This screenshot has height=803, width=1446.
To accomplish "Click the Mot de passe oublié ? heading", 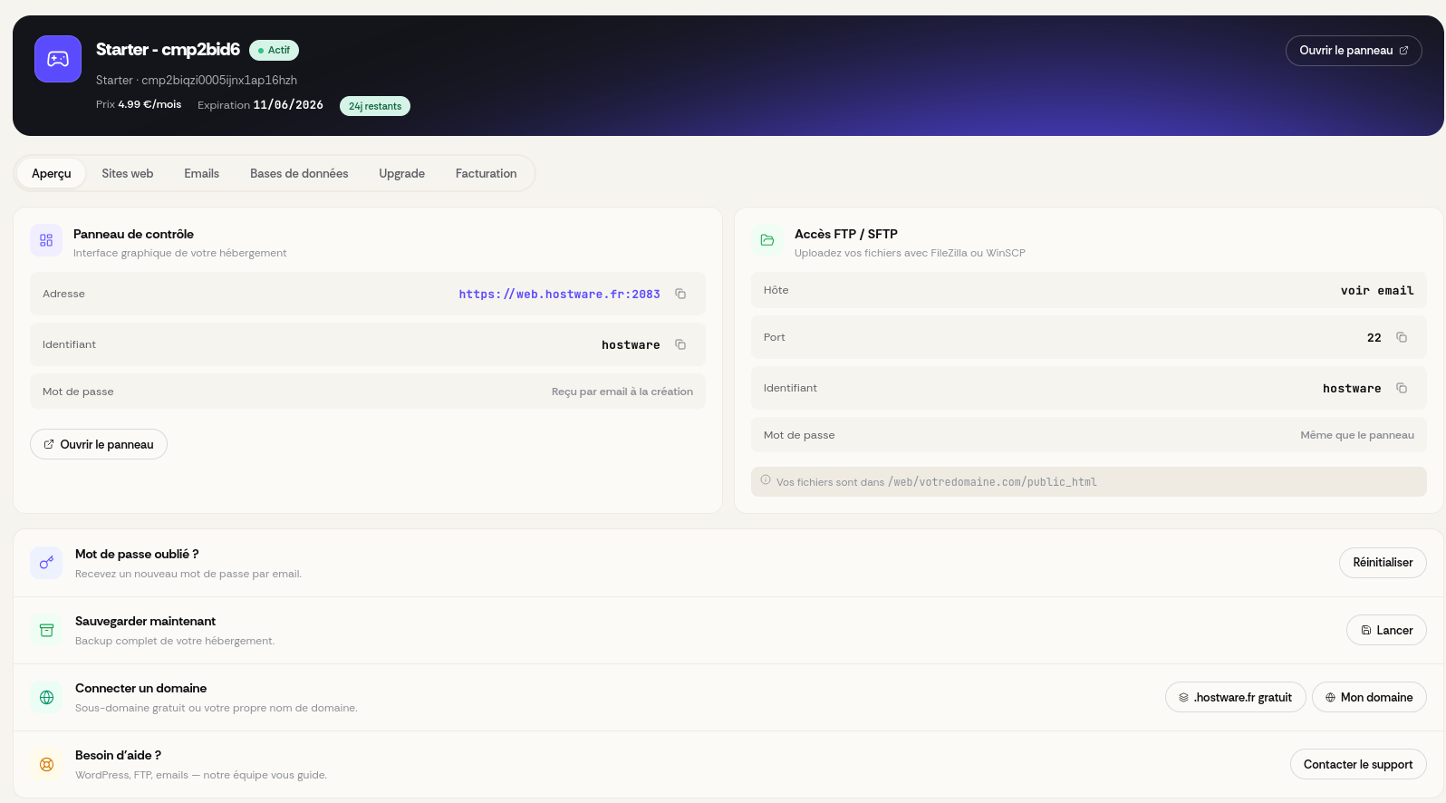I will (x=137, y=554).
